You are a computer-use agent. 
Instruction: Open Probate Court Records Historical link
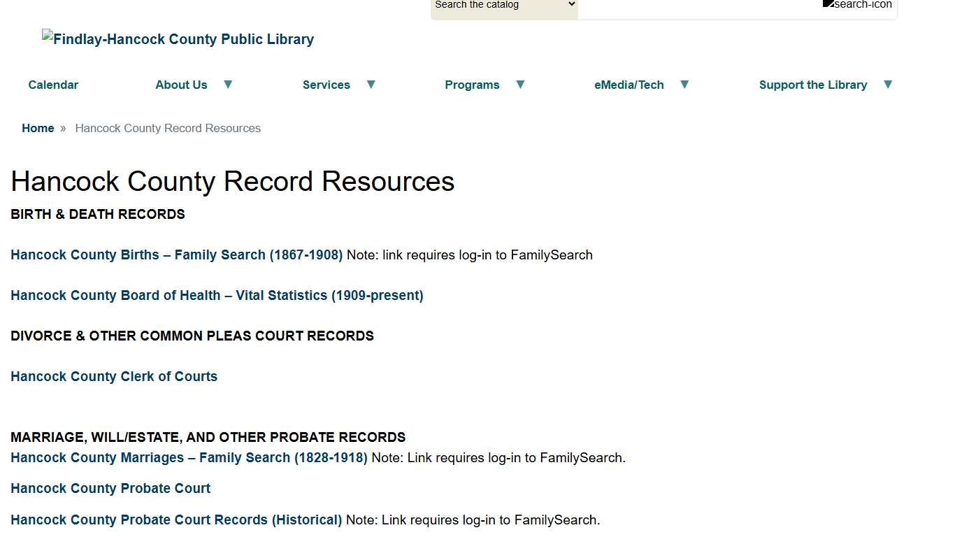pos(176,520)
